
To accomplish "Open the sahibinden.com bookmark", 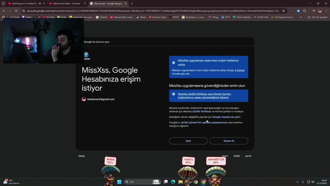I will pyautogui.click(x=81, y=17).
